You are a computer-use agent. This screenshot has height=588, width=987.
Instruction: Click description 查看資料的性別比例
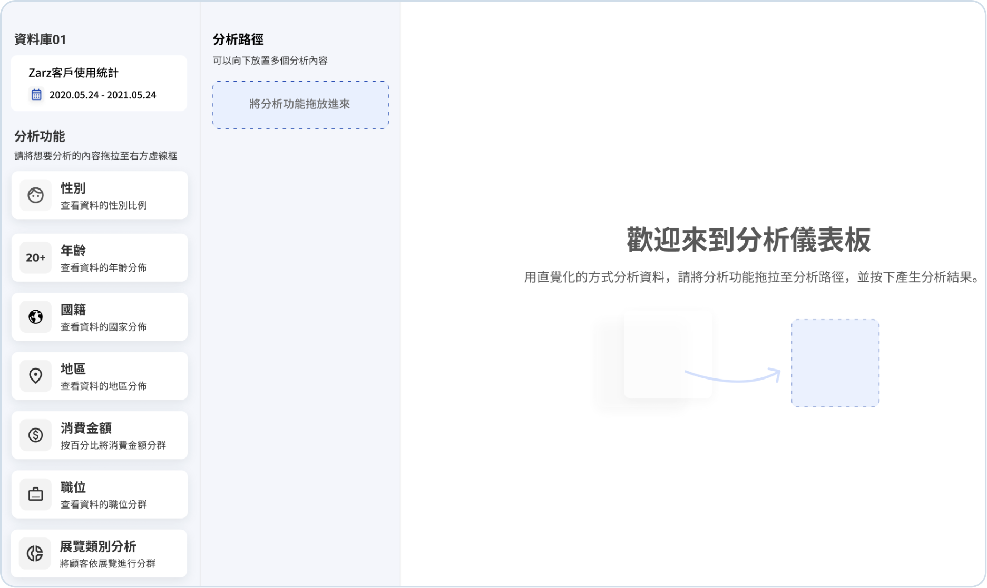point(104,205)
